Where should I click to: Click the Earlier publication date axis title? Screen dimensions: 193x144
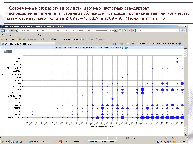[x=102, y=127]
